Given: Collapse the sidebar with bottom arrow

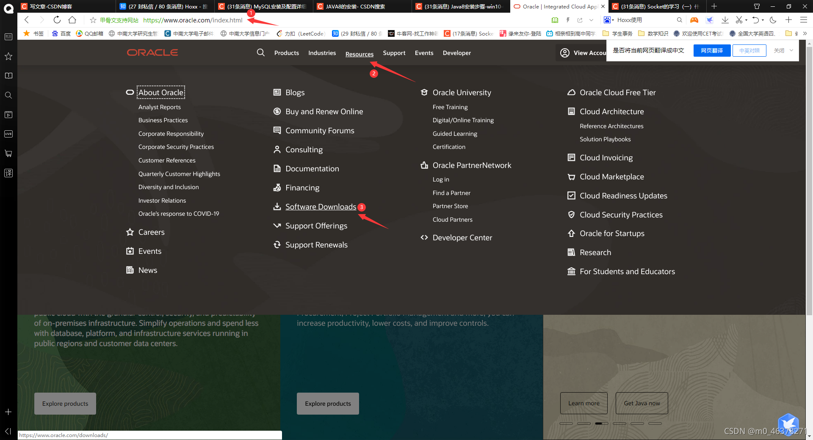Looking at the screenshot, I should tap(8, 431).
